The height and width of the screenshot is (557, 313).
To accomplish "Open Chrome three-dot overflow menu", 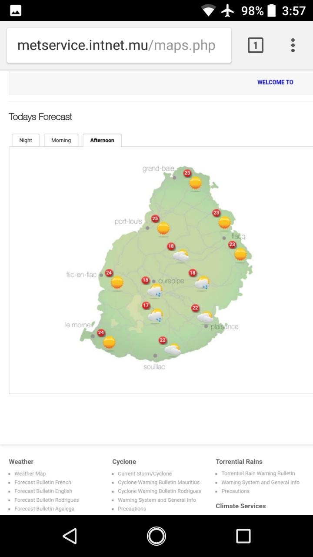I will pyautogui.click(x=293, y=45).
